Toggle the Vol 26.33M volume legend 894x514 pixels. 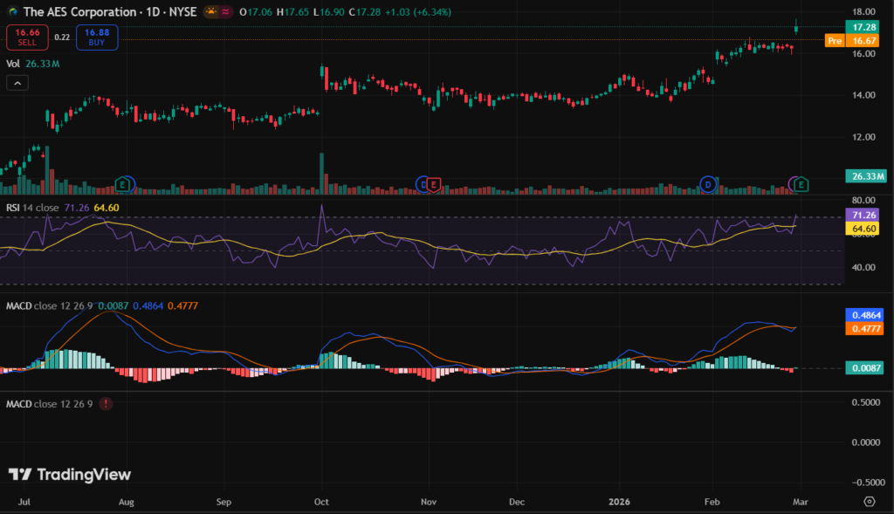31,63
